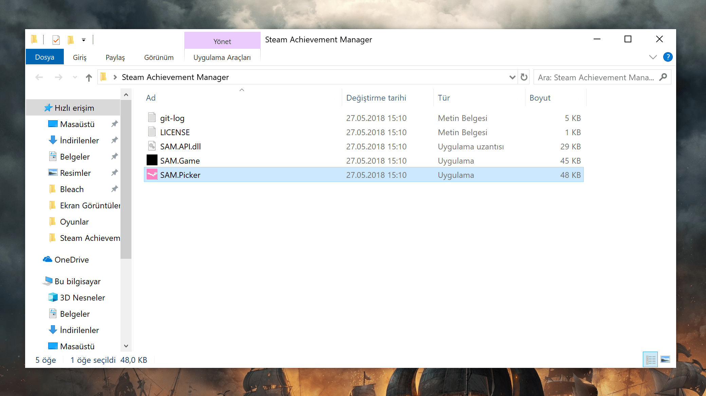Click the SAM.Picker pink application icon
Image resolution: width=706 pixels, height=396 pixels.
[x=152, y=175]
